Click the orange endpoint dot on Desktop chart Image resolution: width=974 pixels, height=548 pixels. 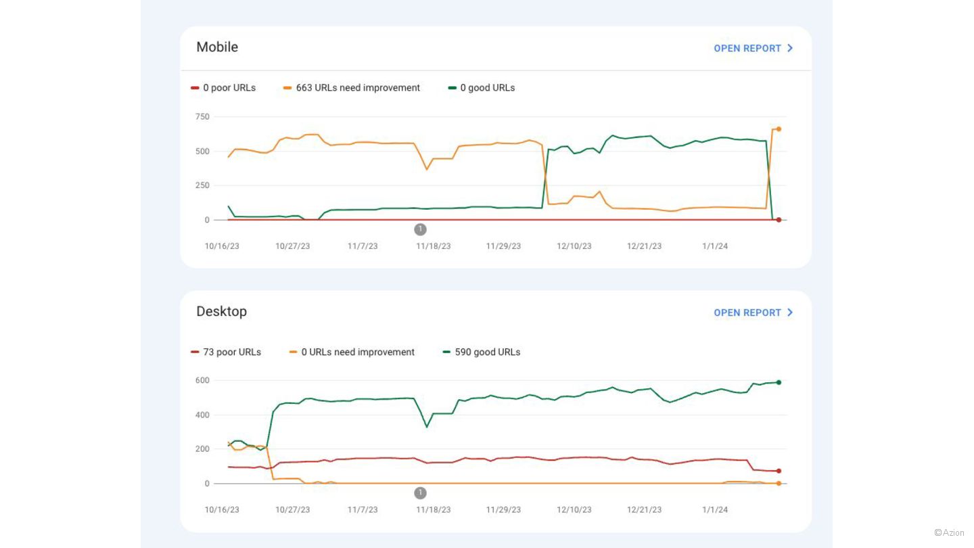779,484
